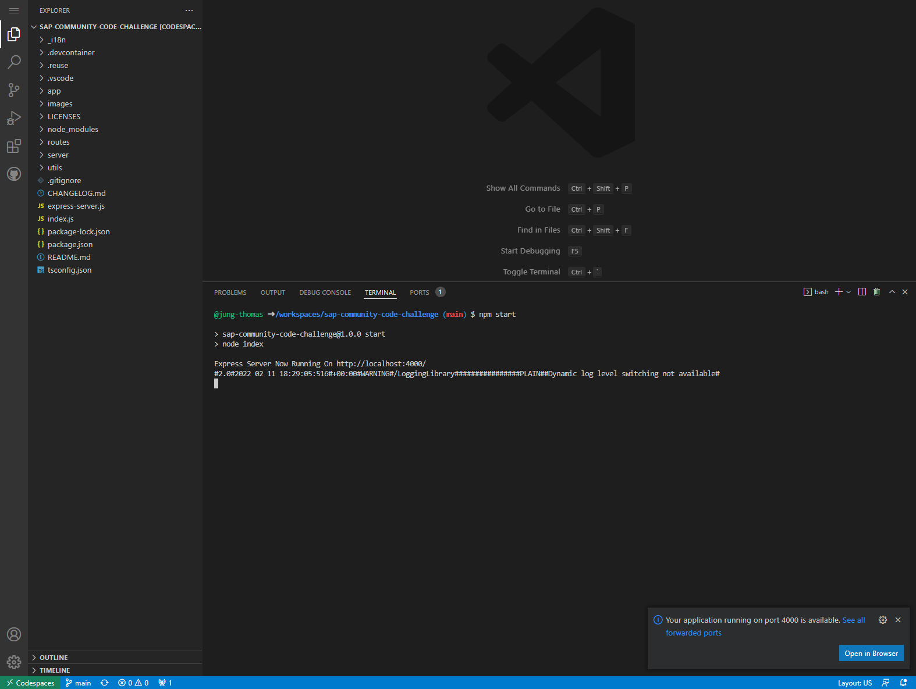The image size is (916, 689).
Task: Open the Manage gear menu
Action: click(14, 662)
